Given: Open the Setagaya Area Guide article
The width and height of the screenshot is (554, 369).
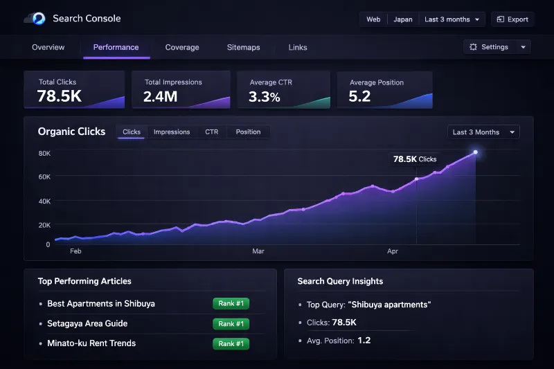Looking at the screenshot, I should coord(87,323).
